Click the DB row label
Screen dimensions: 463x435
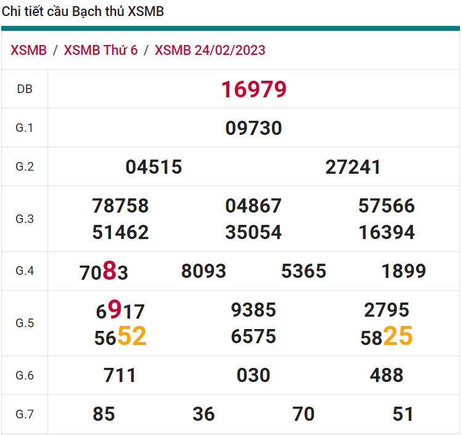(25, 89)
